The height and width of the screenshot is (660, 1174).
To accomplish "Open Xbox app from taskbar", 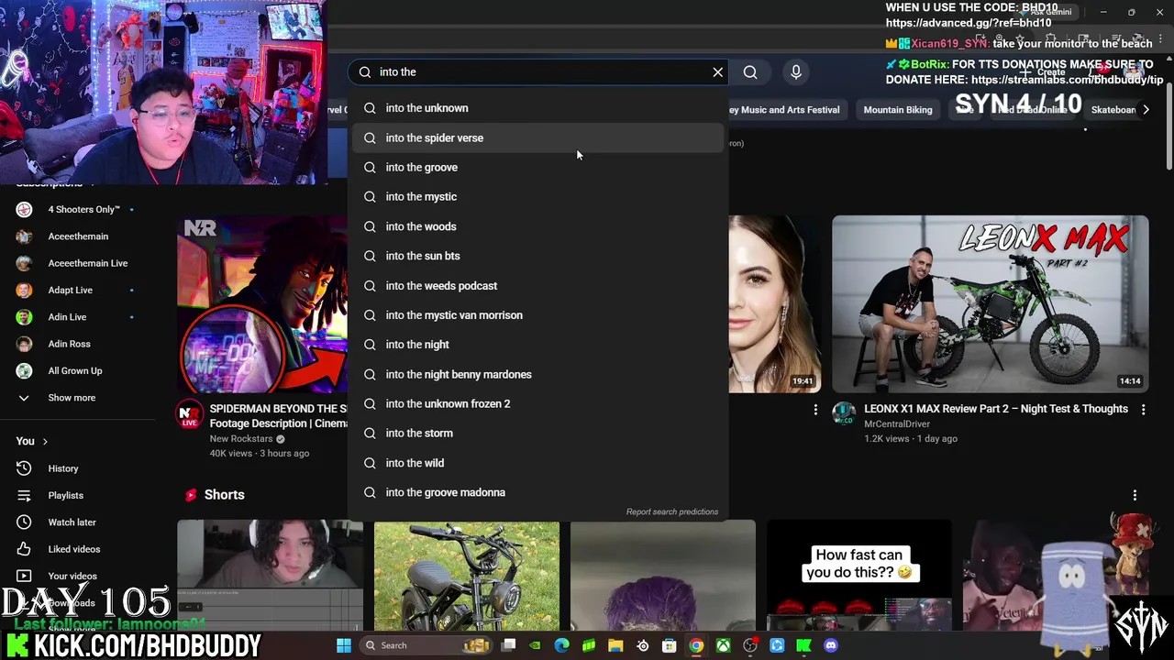I will click(724, 645).
